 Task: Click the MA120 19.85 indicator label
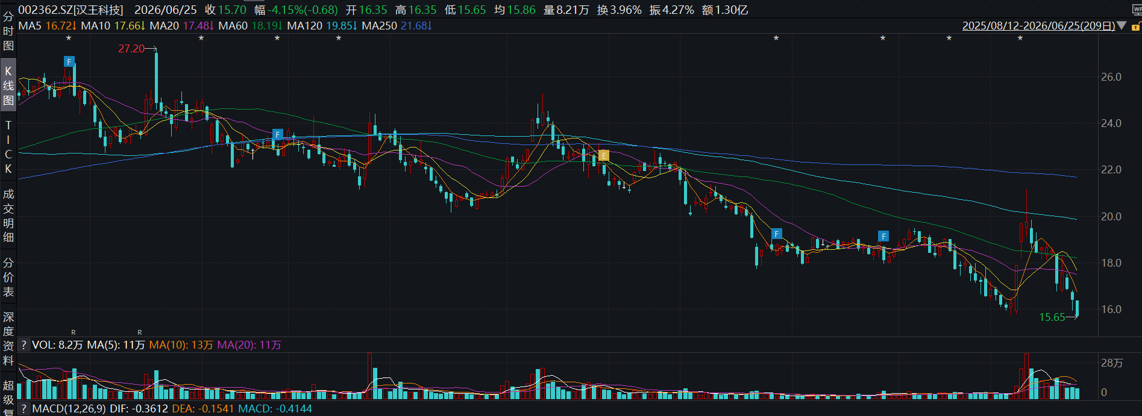tap(322, 26)
